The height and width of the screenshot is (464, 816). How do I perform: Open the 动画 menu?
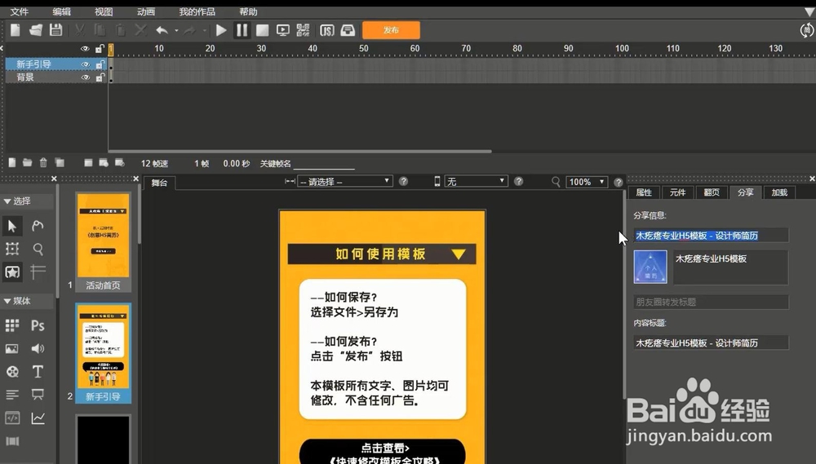(146, 11)
